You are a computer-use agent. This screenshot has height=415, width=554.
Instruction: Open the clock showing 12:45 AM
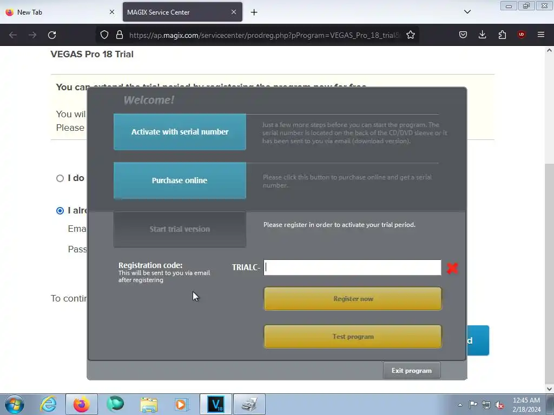pyautogui.click(x=526, y=405)
